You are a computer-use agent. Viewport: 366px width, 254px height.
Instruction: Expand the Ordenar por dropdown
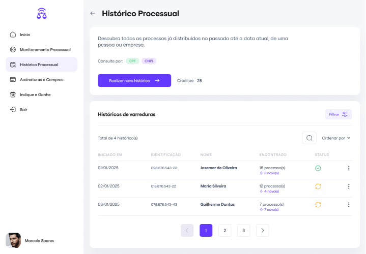coord(336,138)
